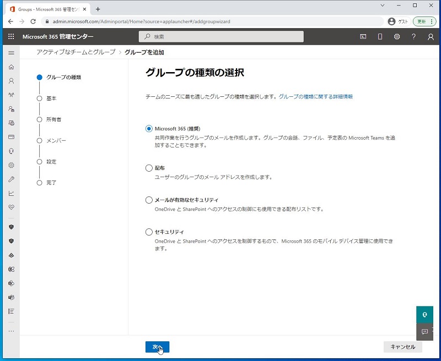Select the 配布 radio option

tap(149, 168)
